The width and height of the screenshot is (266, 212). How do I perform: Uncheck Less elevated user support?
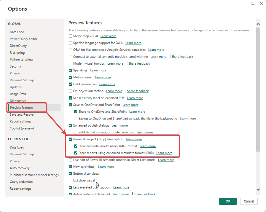(70, 187)
